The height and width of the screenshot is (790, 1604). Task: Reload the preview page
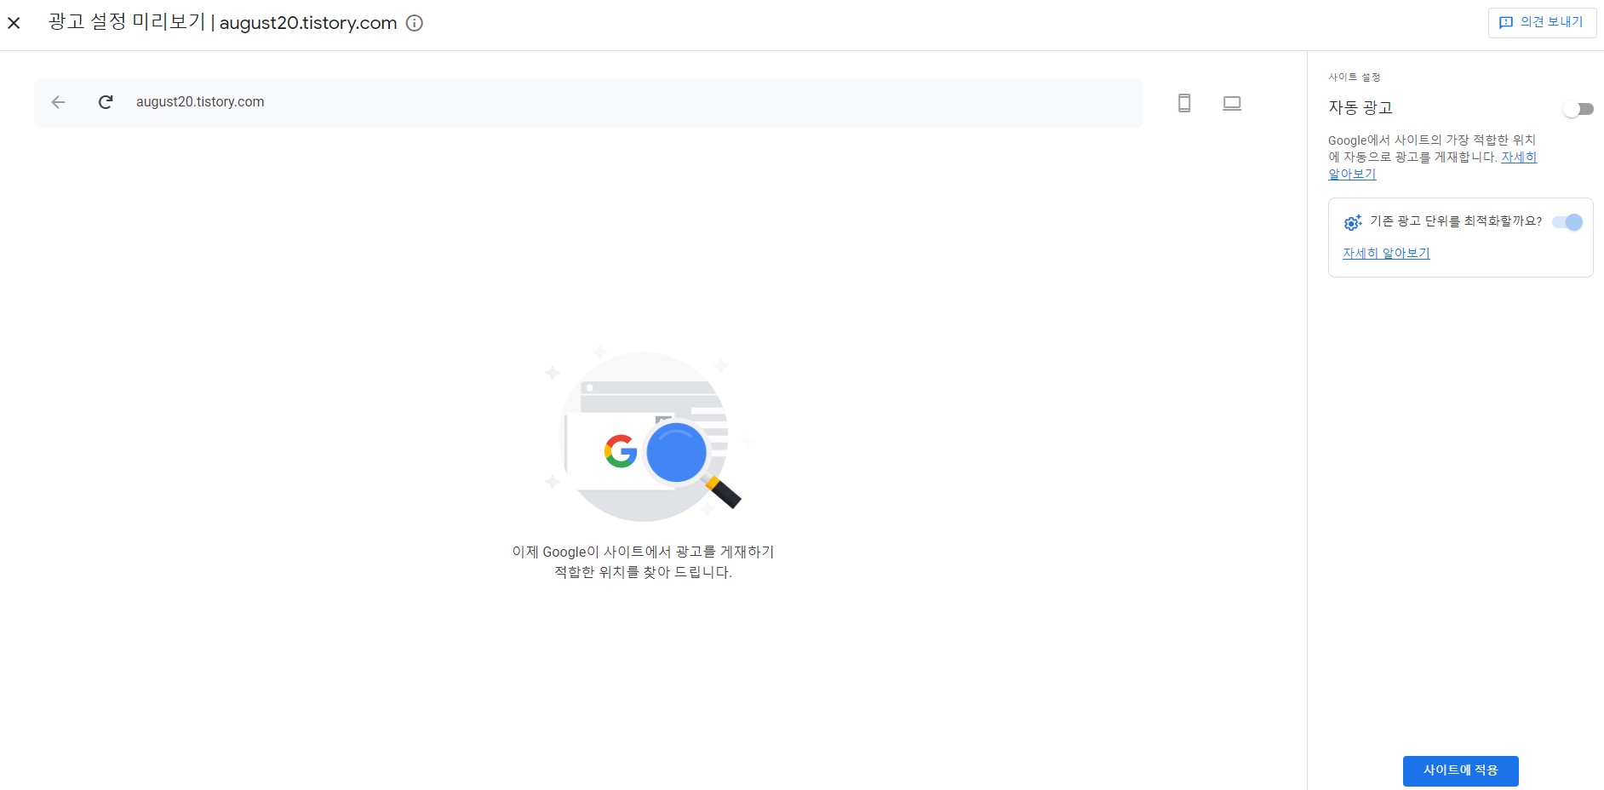click(x=106, y=102)
